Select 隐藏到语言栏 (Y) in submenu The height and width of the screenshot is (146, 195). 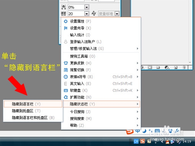click(33, 104)
